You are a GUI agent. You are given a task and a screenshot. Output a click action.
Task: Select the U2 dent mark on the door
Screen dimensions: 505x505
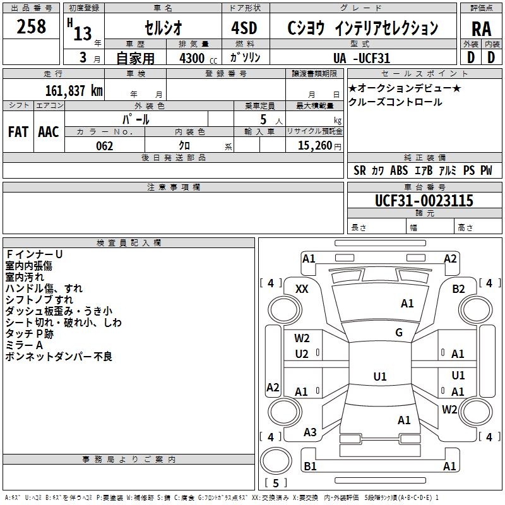(302, 353)
